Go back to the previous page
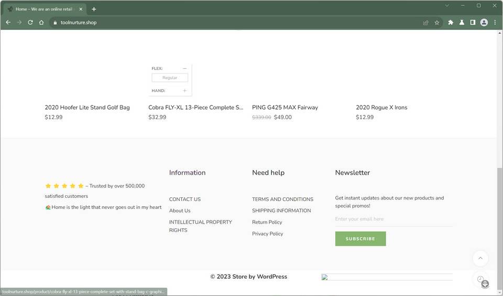This screenshot has width=503, height=296. pos(8,23)
